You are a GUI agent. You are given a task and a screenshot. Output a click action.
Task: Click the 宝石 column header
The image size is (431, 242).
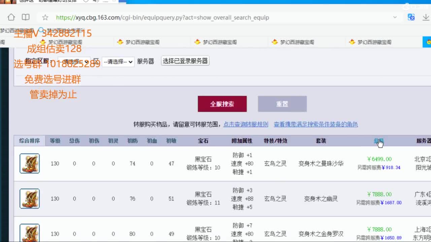coord(203,141)
